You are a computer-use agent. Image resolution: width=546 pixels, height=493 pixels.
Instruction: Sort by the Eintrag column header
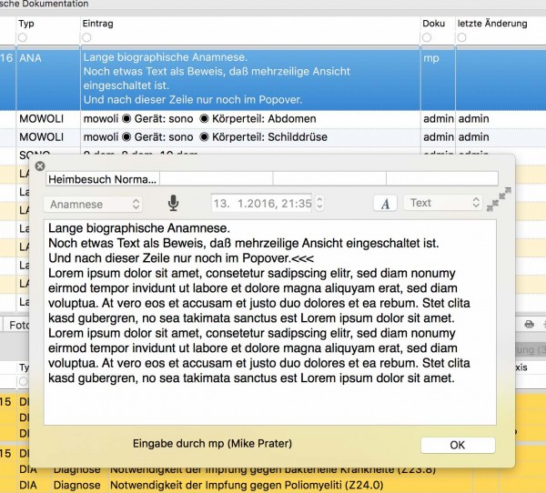pyautogui.click(x=98, y=24)
